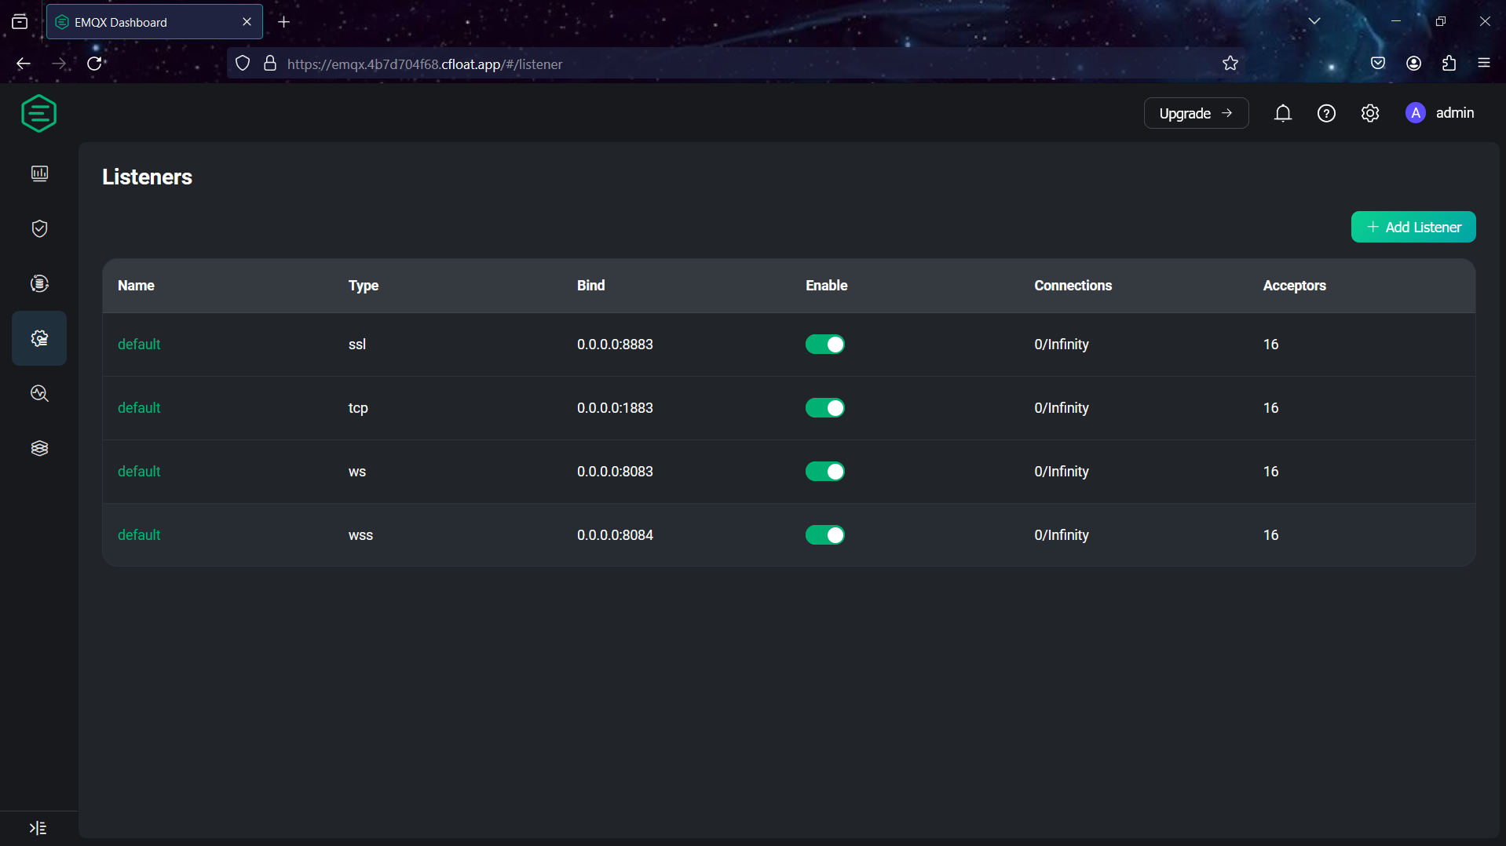Click the ssl type cell
This screenshot has width=1506, height=846.
click(357, 345)
